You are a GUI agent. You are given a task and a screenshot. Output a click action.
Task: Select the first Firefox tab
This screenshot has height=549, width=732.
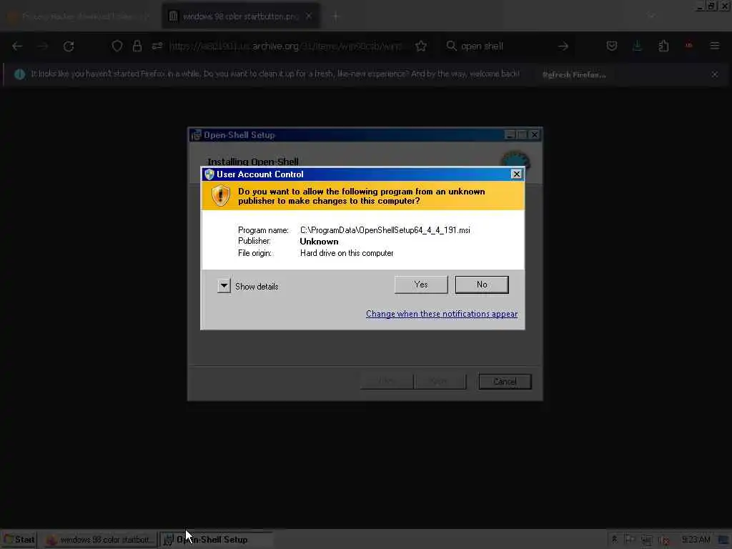point(79,16)
